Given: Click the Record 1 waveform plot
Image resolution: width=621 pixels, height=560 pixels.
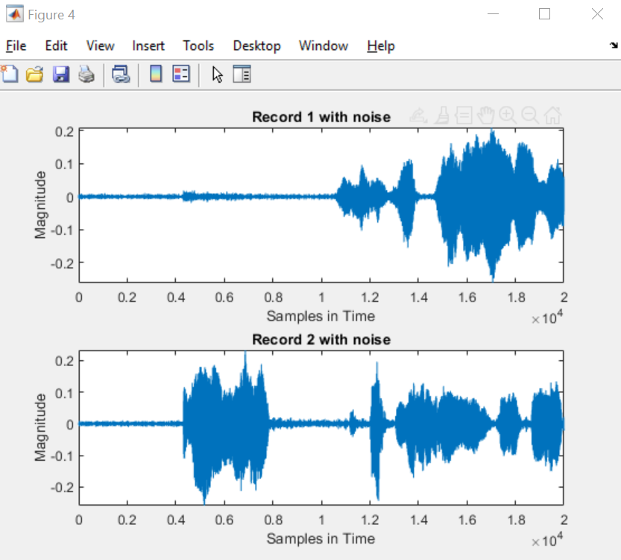Looking at the screenshot, I should (321, 205).
